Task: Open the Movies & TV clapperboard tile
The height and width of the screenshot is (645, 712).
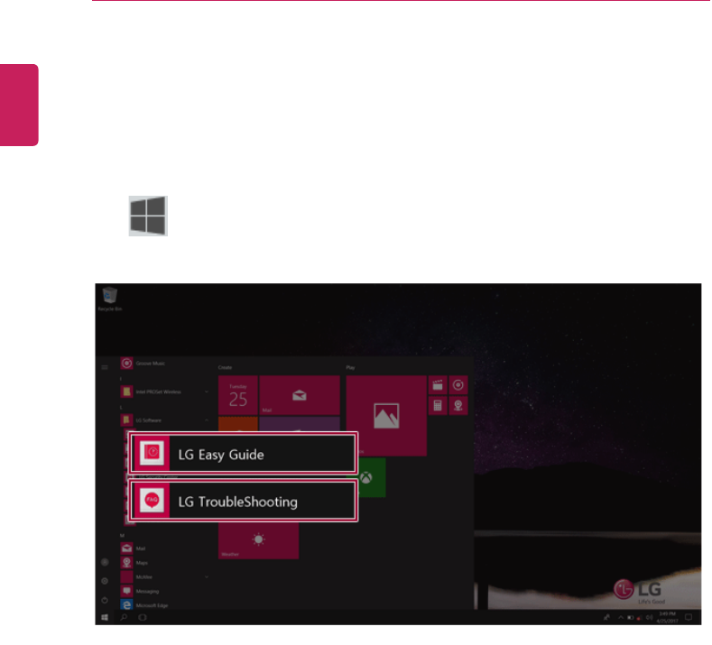Action: (438, 385)
